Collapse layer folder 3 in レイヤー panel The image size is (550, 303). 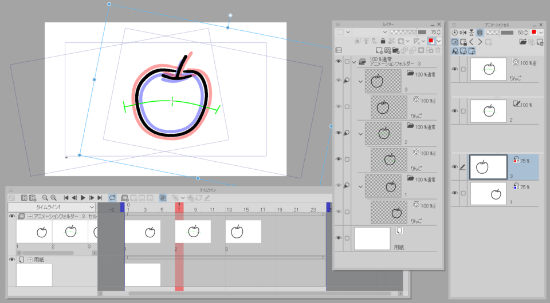(x=360, y=82)
